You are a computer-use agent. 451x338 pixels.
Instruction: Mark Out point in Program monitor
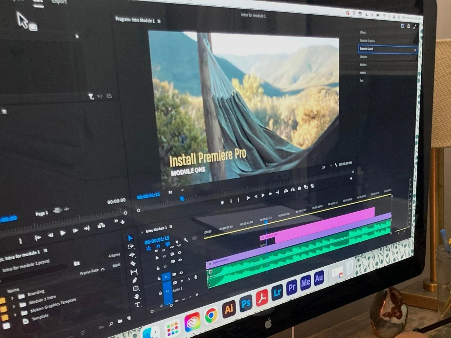pos(238,200)
